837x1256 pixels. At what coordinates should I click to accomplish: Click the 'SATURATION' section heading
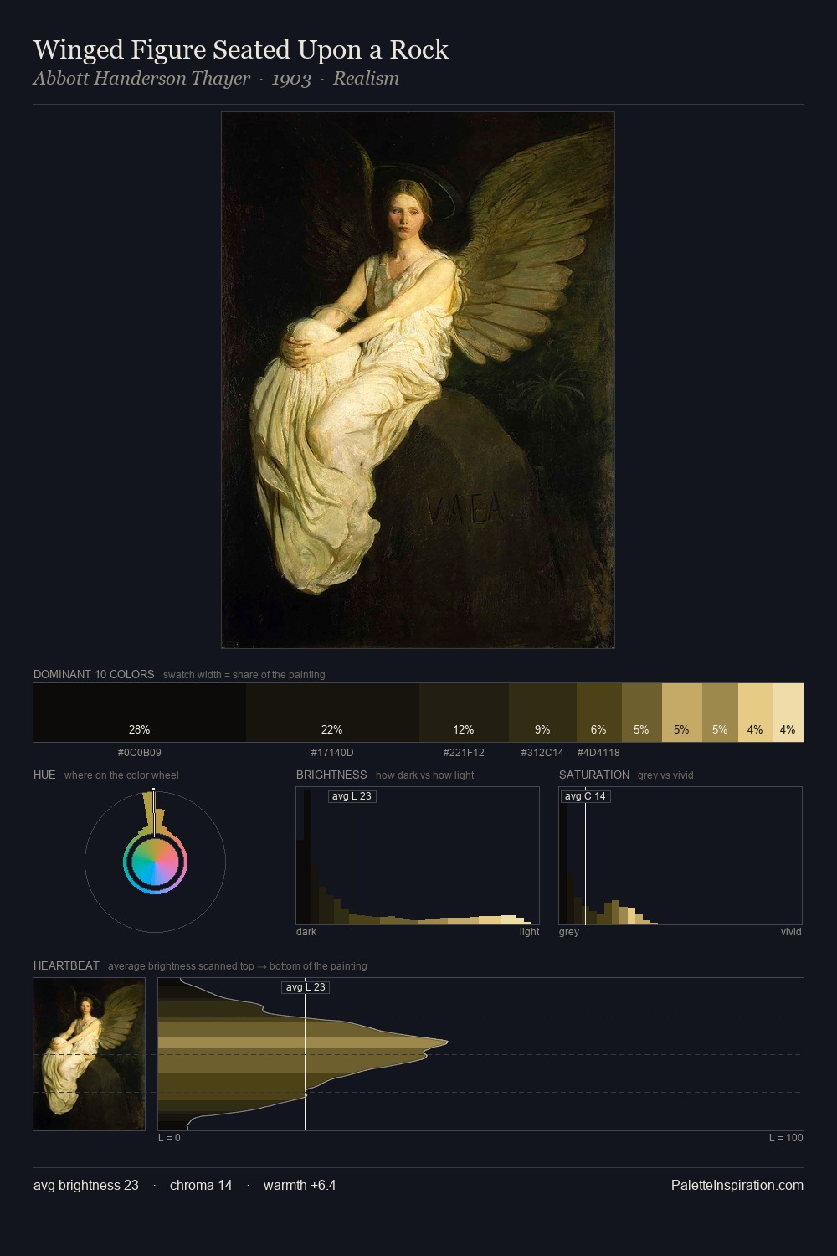point(594,775)
